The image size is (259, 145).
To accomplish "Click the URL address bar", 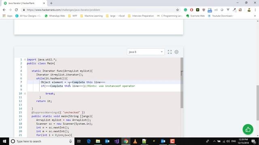I will (101, 10).
